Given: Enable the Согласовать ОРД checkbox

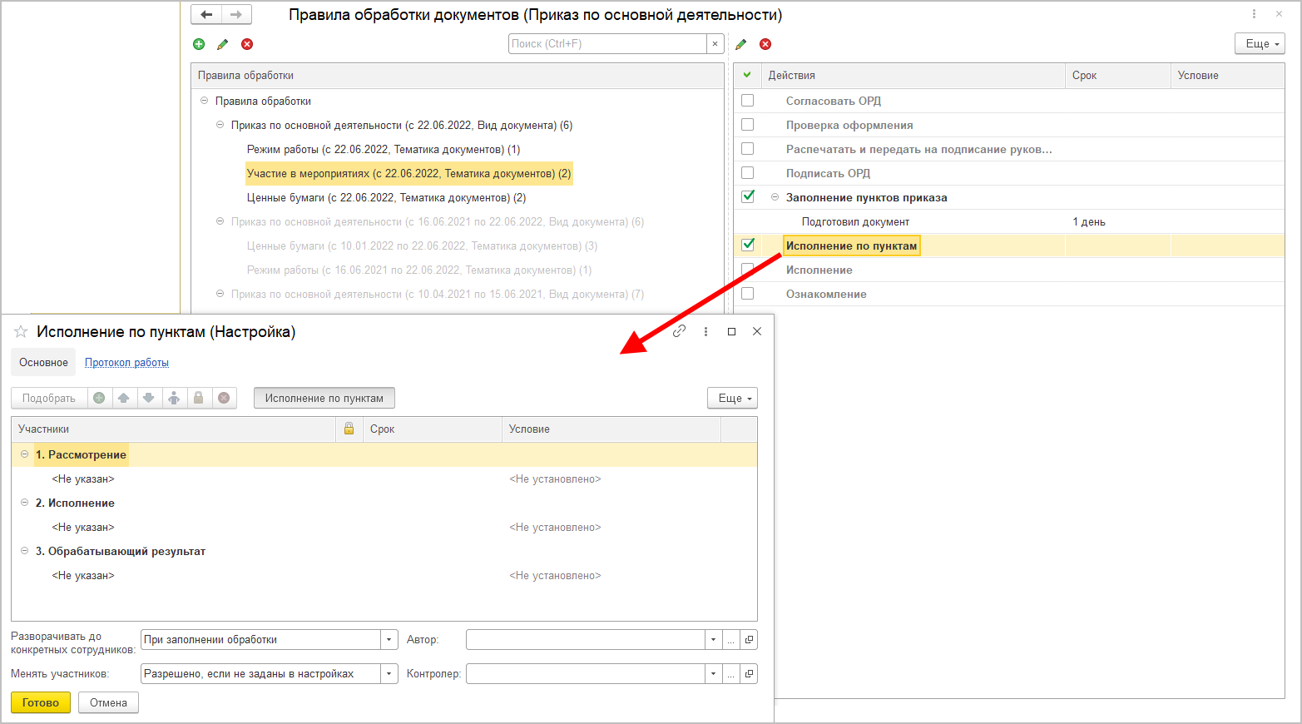Looking at the screenshot, I should point(748,101).
